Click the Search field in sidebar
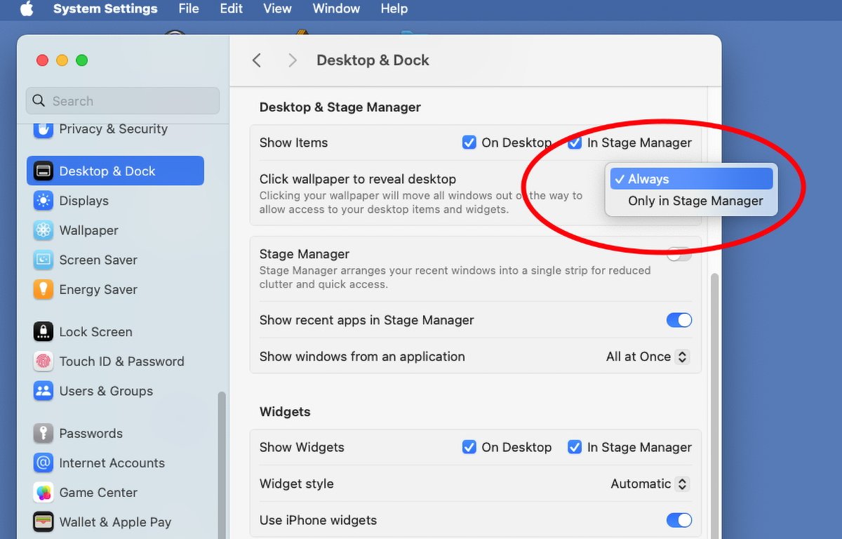Image resolution: width=842 pixels, height=539 pixels. click(123, 101)
